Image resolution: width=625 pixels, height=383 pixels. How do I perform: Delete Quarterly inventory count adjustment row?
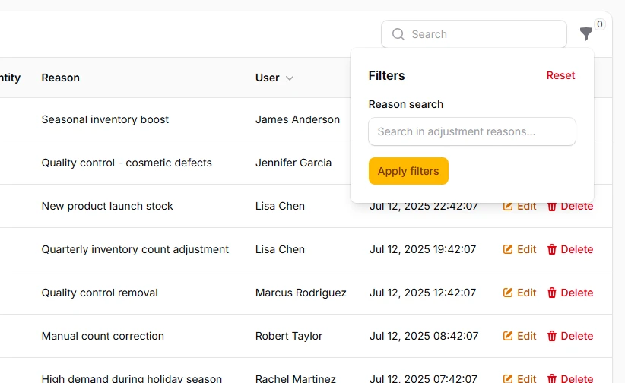pyautogui.click(x=570, y=249)
